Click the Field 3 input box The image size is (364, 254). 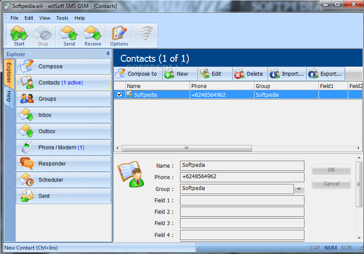[242, 223]
